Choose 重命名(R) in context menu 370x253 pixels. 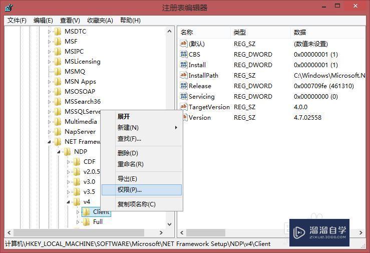(x=142, y=164)
